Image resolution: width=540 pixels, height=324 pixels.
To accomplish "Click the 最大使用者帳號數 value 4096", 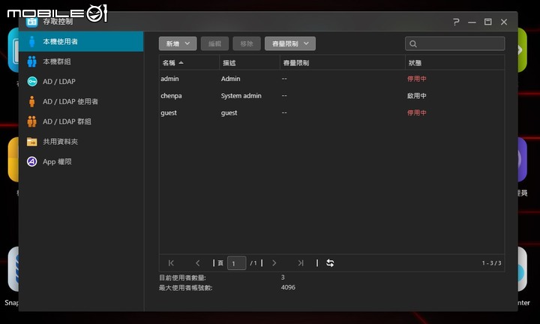I will [288, 287].
